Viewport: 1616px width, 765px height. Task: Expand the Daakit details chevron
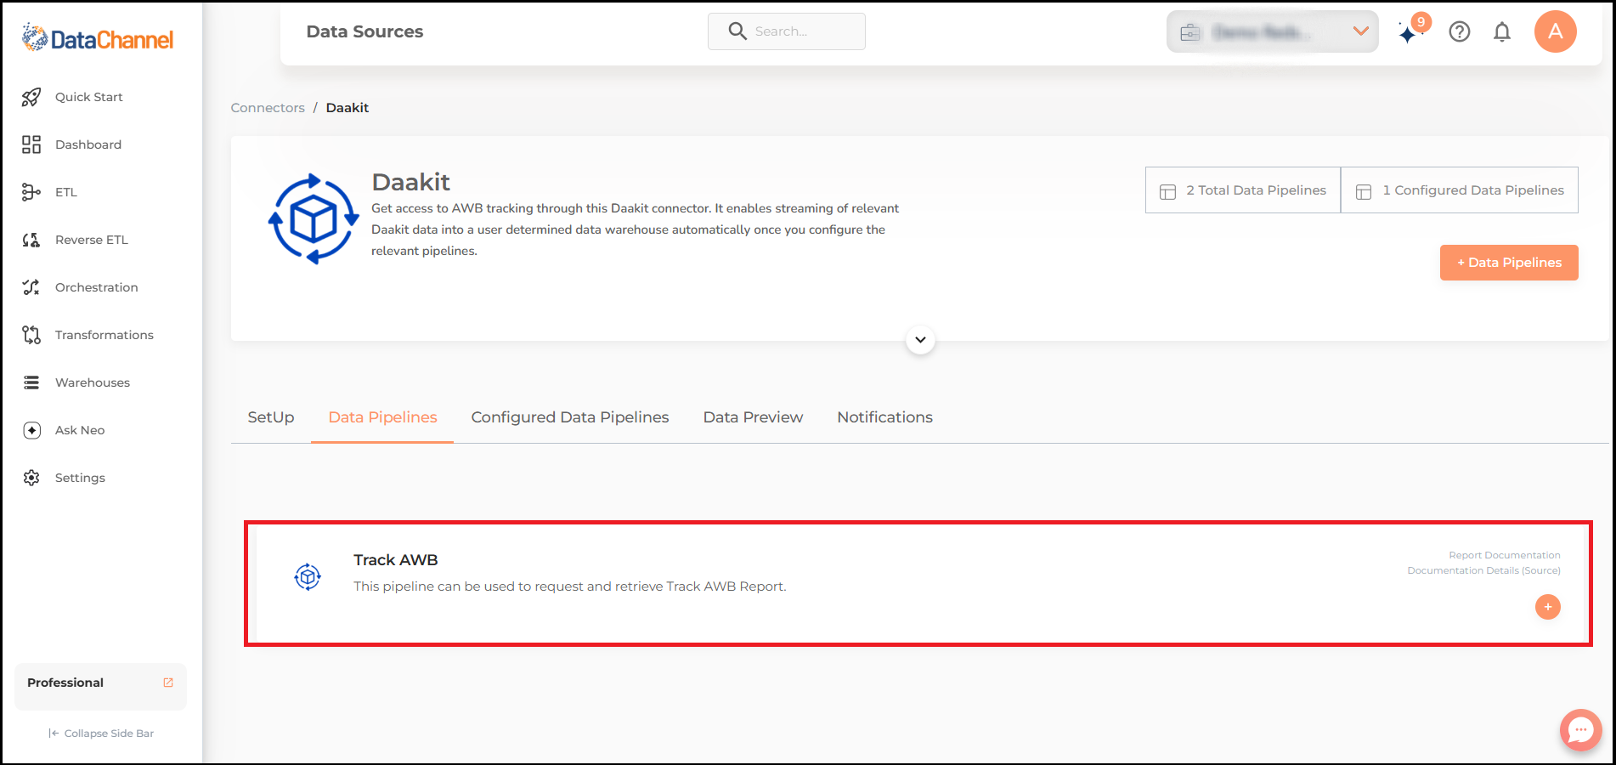tap(920, 340)
